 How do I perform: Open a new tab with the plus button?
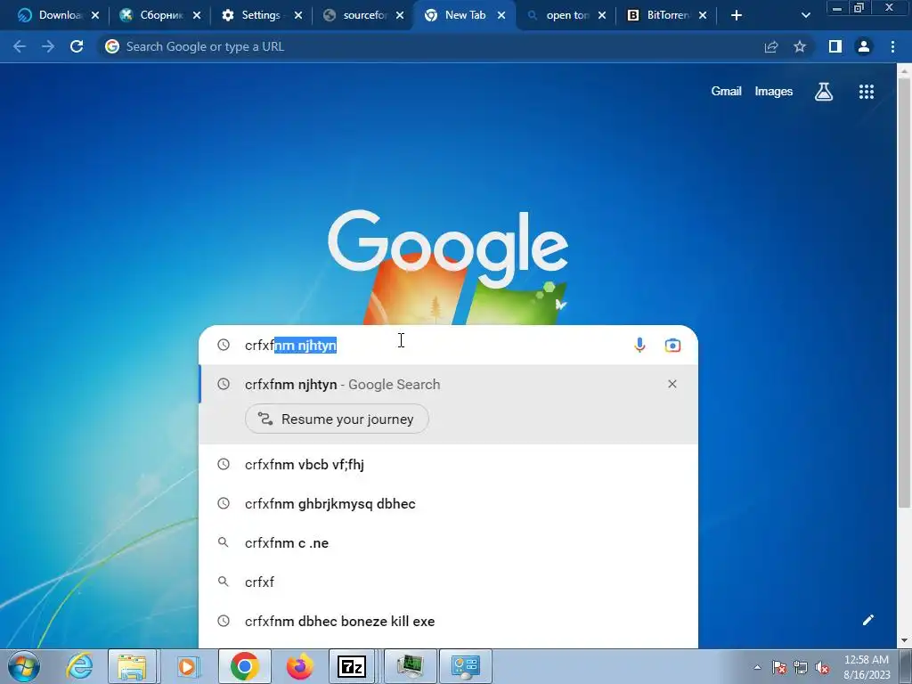coord(737,15)
